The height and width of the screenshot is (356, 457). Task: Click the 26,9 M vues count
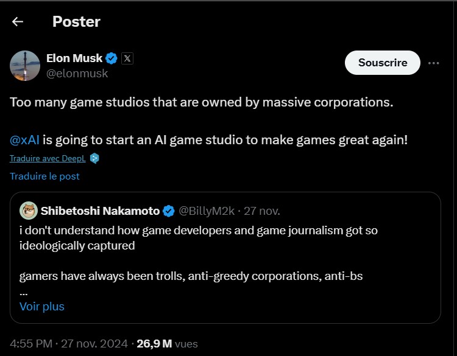tap(167, 343)
